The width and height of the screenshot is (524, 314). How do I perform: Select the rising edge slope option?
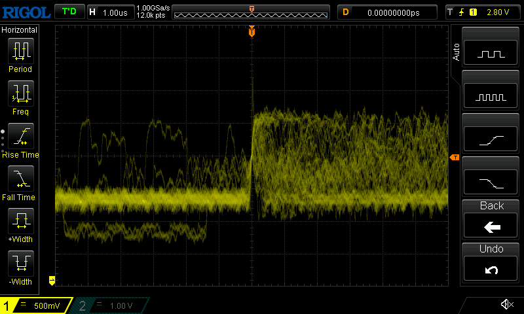click(491, 139)
